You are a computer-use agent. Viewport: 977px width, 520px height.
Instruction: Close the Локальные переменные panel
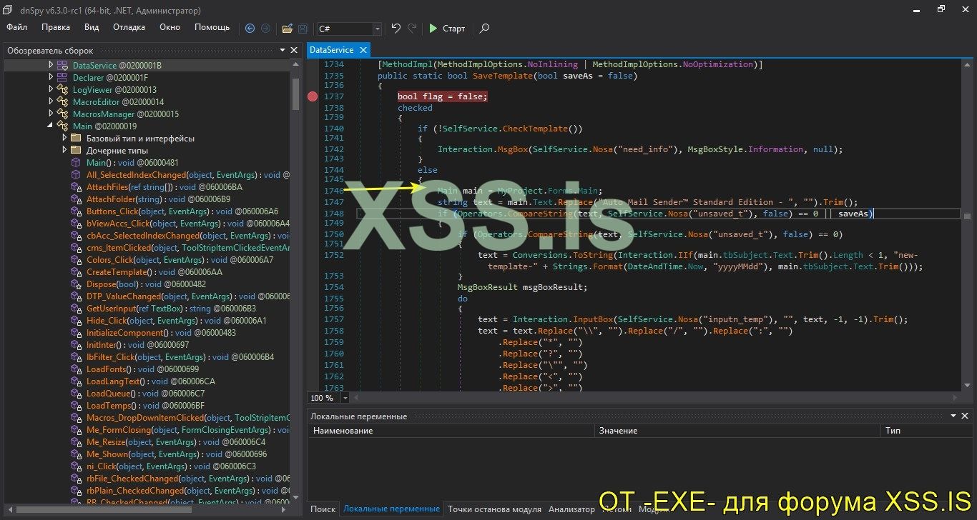point(966,416)
